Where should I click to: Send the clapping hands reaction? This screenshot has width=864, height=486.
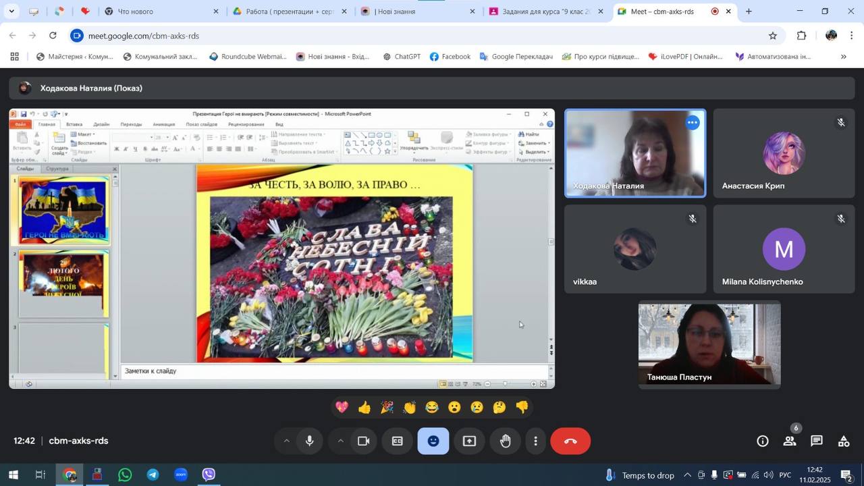[410, 407]
